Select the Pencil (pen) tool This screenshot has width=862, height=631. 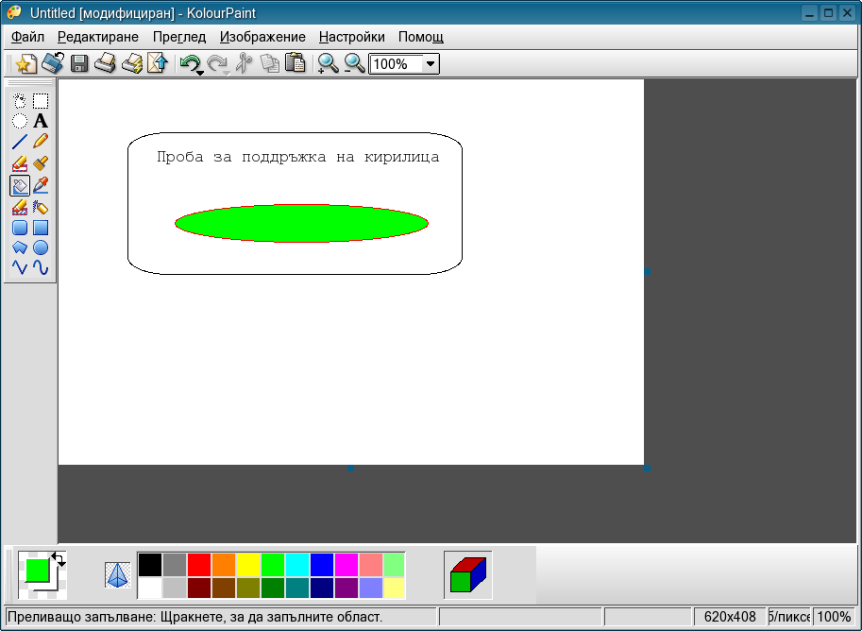click(x=41, y=142)
